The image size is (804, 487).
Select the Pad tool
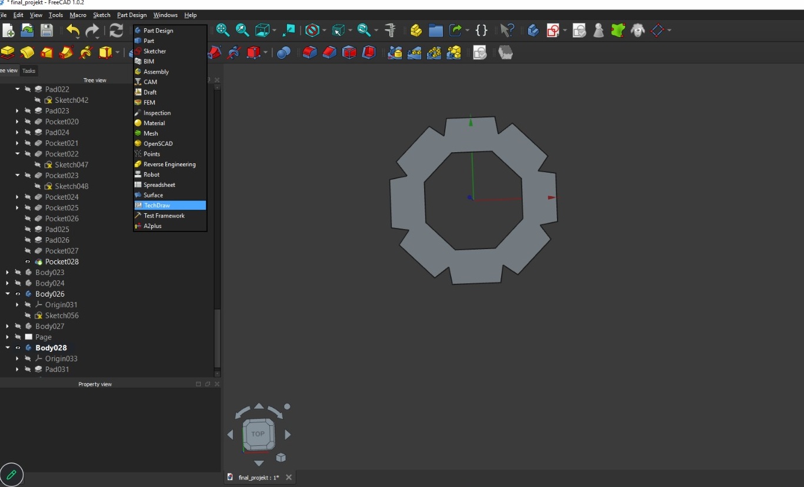tap(8, 53)
